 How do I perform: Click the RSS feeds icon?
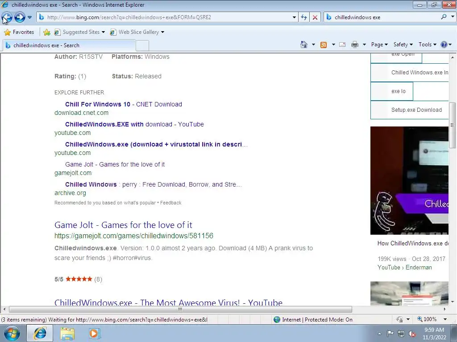coord(324,45)
